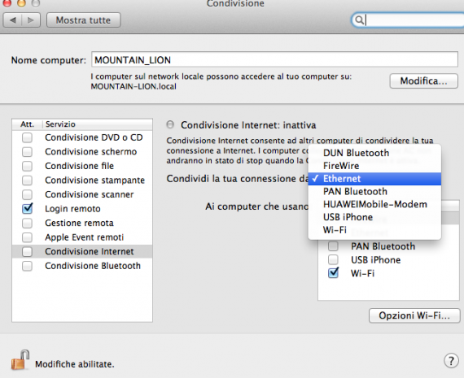Select HUAWEIMobile-Modem from the dropdown
This screenshot has height=378, width=464.
point(374,204)
